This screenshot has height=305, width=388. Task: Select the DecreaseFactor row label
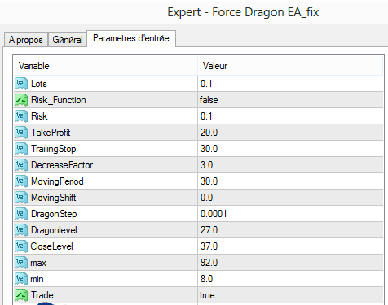[62, 165]
